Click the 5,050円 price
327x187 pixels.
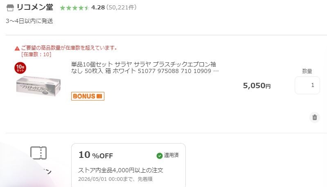coord(257,85)
